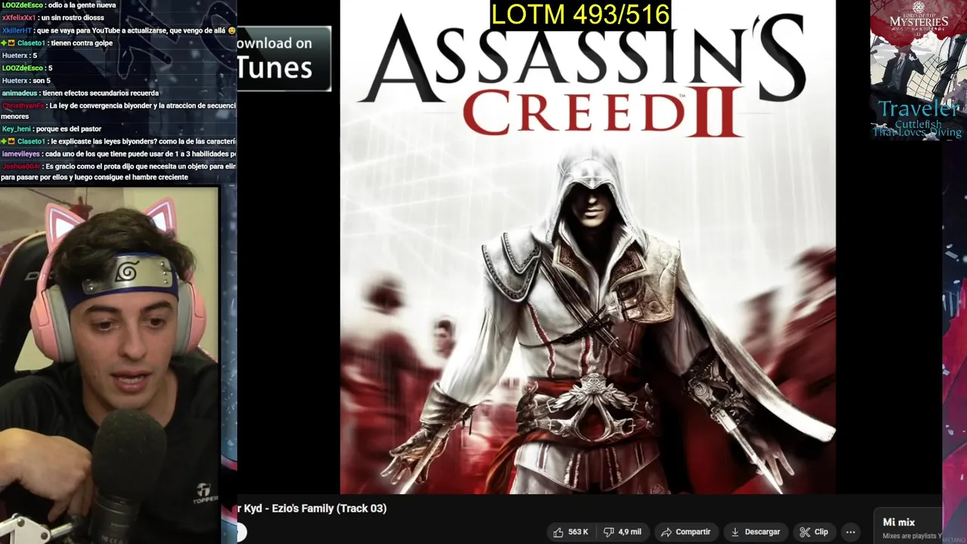Click the Download on iTunes badge
Screen dimensions: 967x544
pyautogui.click(x=283, y=58)
